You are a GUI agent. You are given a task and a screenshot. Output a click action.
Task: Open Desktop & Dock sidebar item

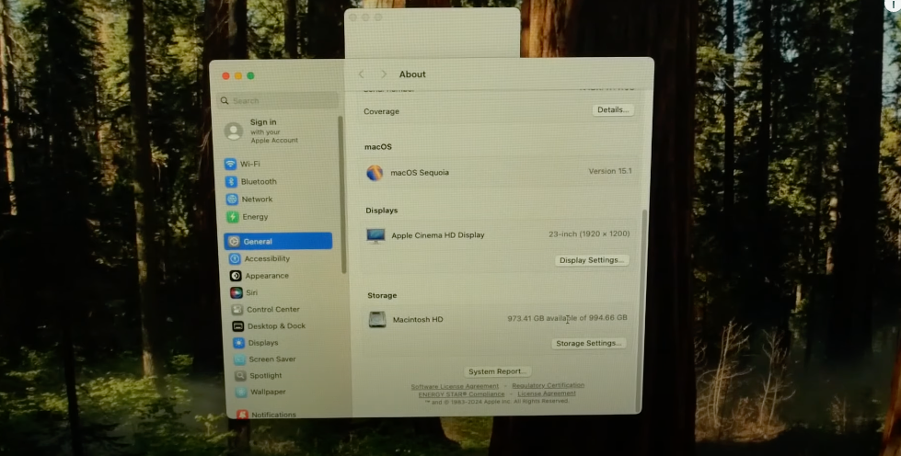coord(275,326)
